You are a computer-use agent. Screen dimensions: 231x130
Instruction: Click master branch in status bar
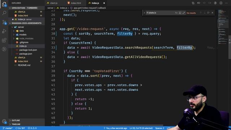(8, 128)
